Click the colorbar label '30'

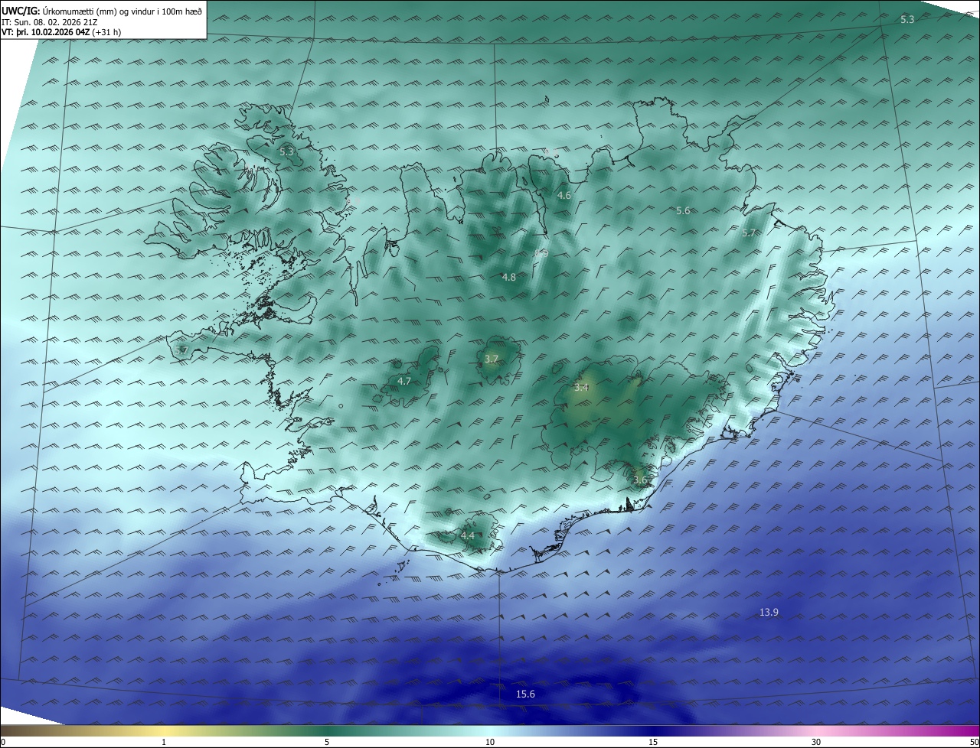(x=816, y=742)
